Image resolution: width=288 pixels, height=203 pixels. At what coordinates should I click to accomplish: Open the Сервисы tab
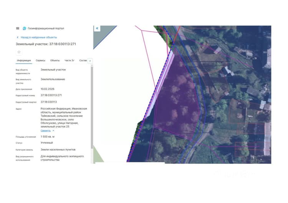[40, 61]
